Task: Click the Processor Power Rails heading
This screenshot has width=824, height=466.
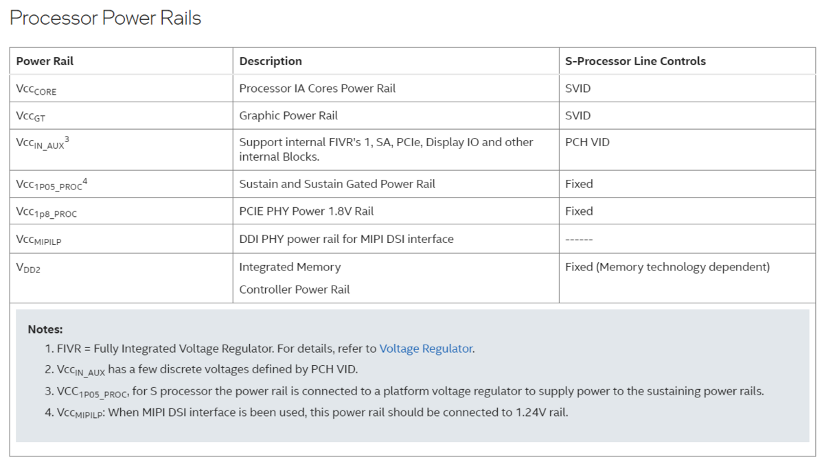Action: pos(106,19)
